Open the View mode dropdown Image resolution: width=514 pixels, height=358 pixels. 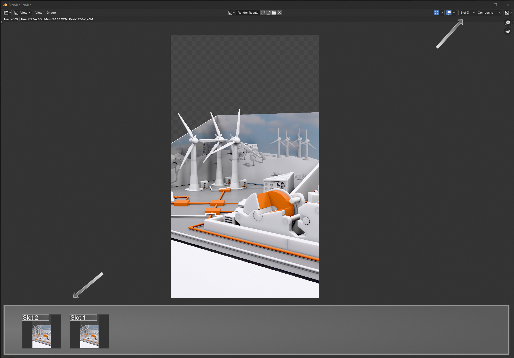pos(23,13)
